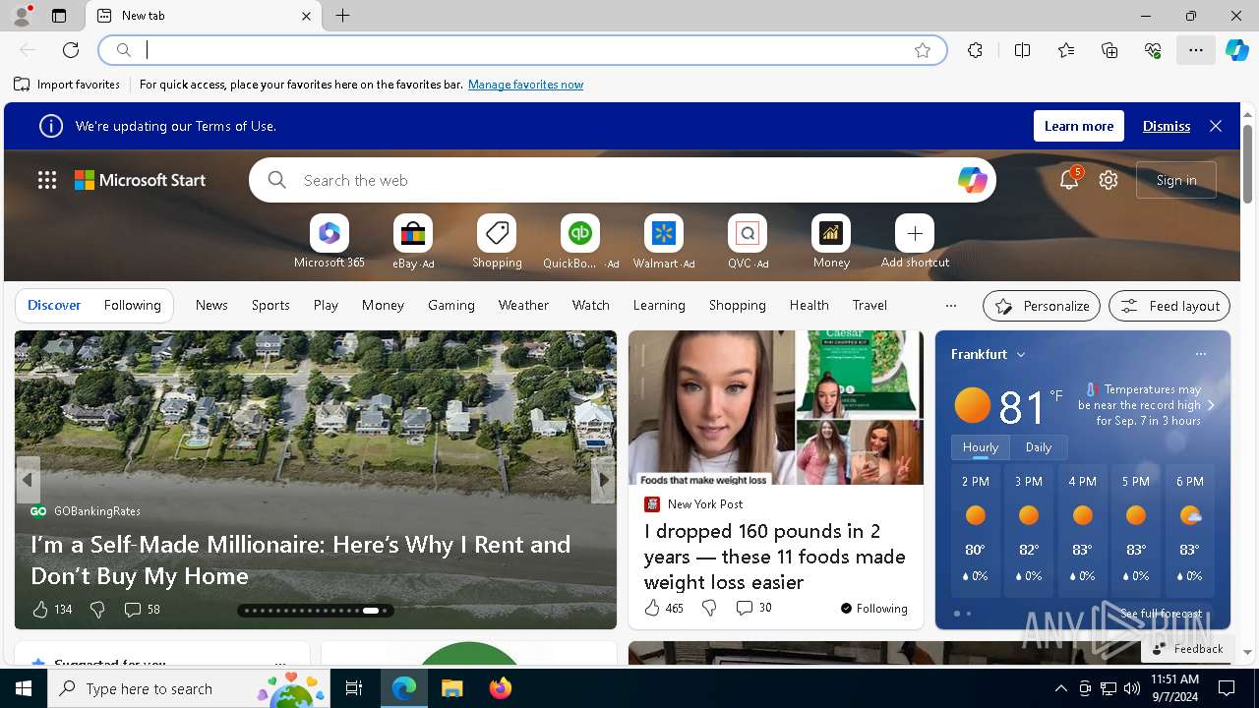Screen dimensions: 1259x708
Task: Open Split screen icon in toolbar
Action: (x=1022, y=50)
